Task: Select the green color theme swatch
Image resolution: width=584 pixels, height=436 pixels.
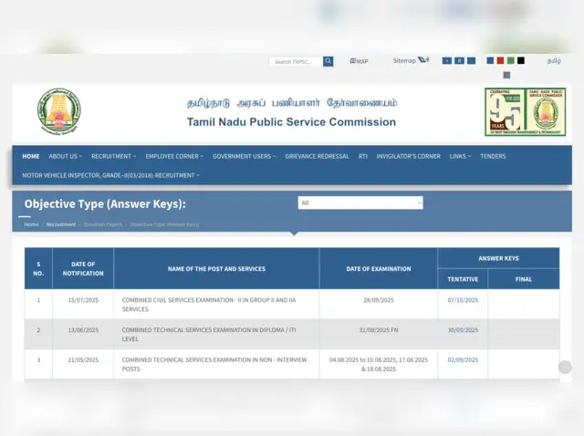Action: tap(510, 61)
